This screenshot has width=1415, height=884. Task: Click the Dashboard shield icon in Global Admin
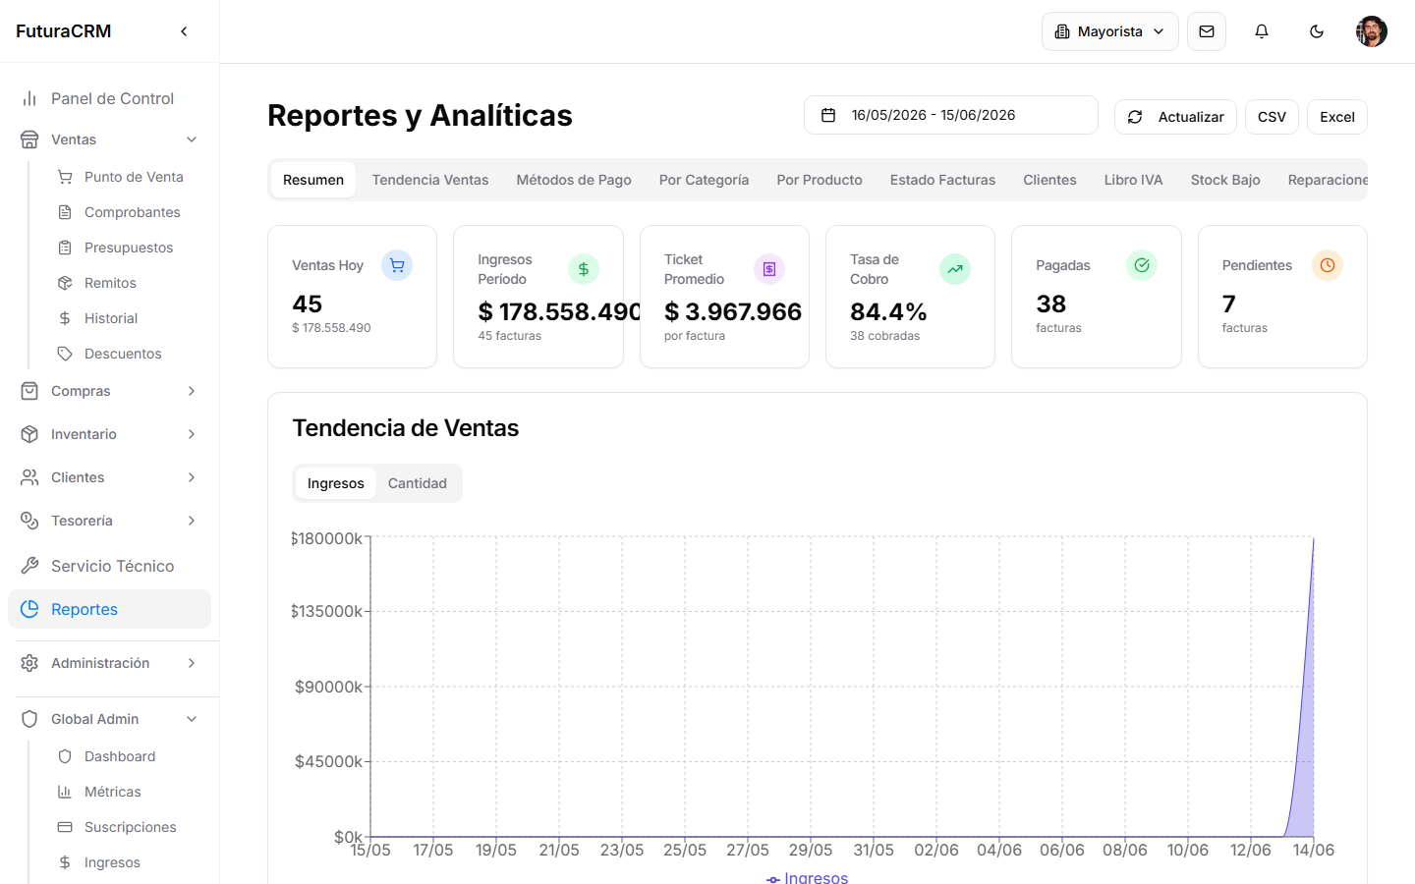click(x=65, y=756)
